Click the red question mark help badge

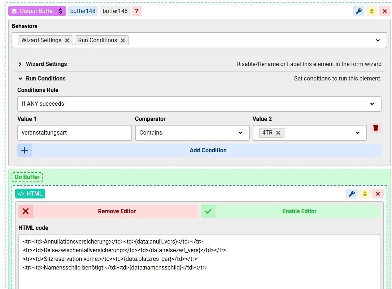pyautogui.click(x=136, y=11)
